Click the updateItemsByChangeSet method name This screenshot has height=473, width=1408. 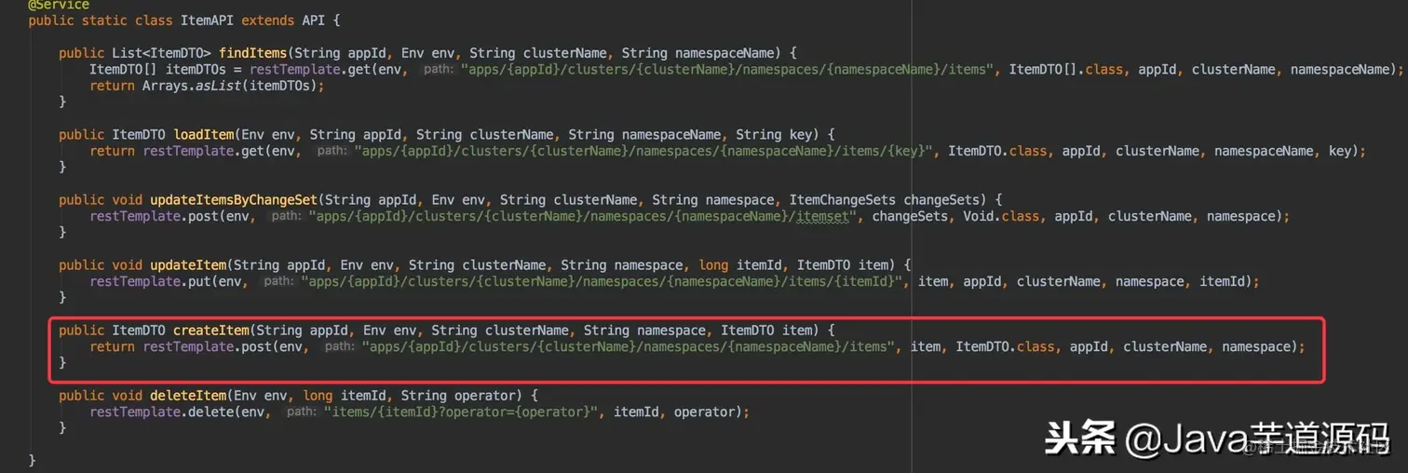234,200
